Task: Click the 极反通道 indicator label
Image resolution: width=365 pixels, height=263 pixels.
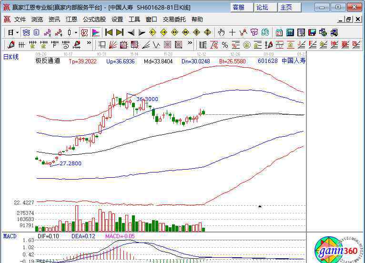Action: [48, 61]
